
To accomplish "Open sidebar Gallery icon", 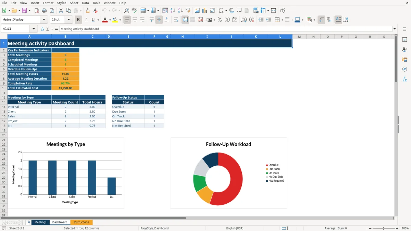I will click(404, 60).
